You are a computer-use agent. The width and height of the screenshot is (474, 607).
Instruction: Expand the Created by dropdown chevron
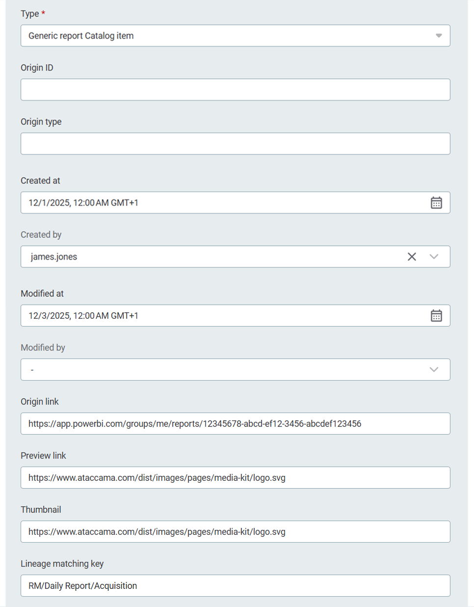(434, 257)
